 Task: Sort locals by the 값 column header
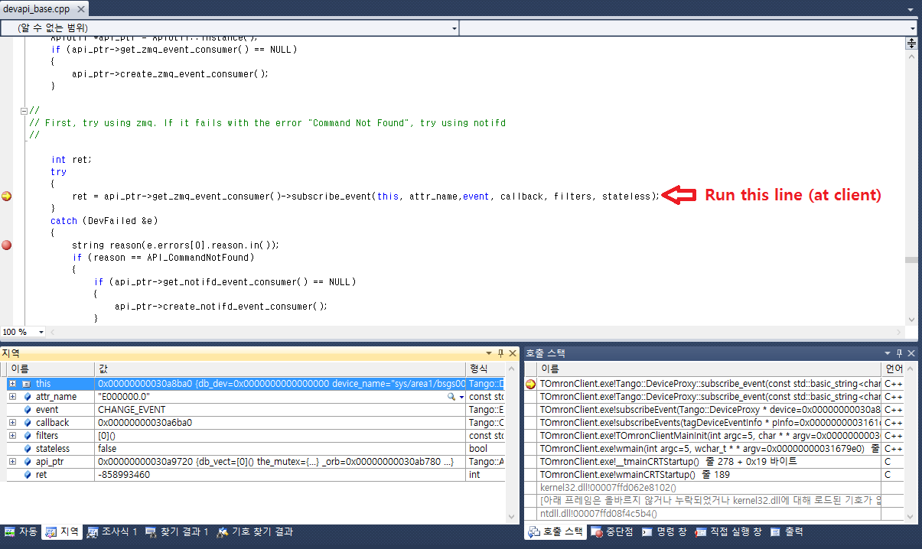pyautogui.click(x=280, y=369)
